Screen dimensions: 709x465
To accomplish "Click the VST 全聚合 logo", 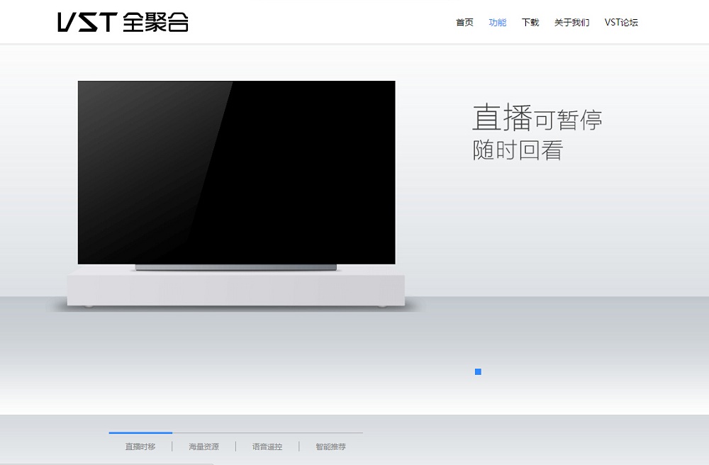I will [123, 22].
